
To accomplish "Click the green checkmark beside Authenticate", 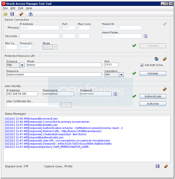I will tap(134, 96).
